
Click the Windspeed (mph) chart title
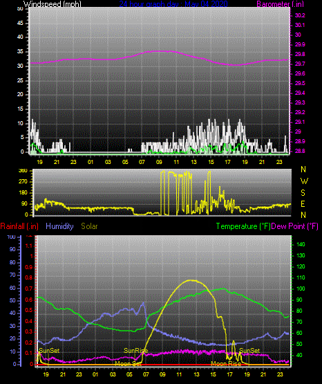(x=52, y=3)
